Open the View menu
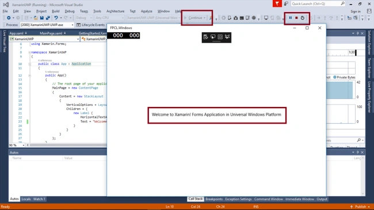Image resolution: width=374 pixels, height=210 pixels. click(x=27, y=11)
